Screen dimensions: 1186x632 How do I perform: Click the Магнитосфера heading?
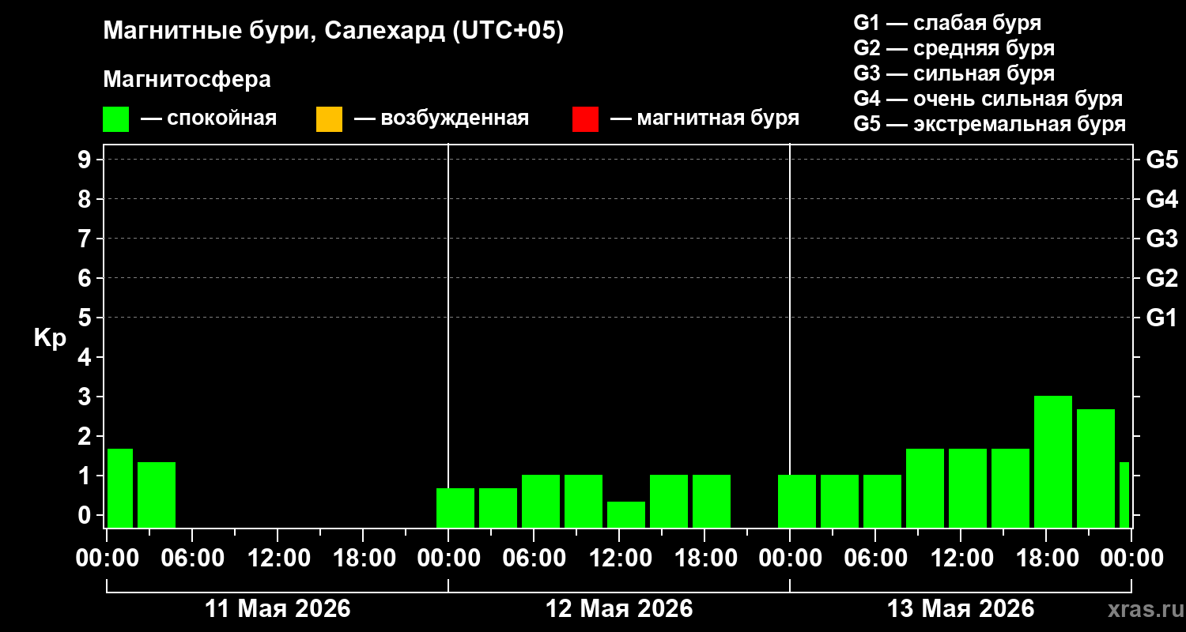pos(187,80)
